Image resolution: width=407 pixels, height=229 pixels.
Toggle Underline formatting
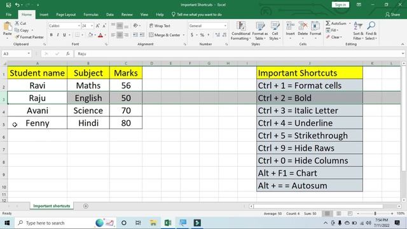64,35
